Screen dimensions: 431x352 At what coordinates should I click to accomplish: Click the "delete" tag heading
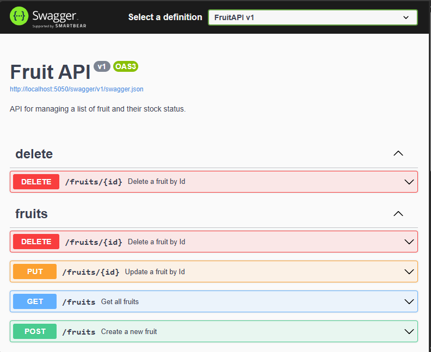34,154
